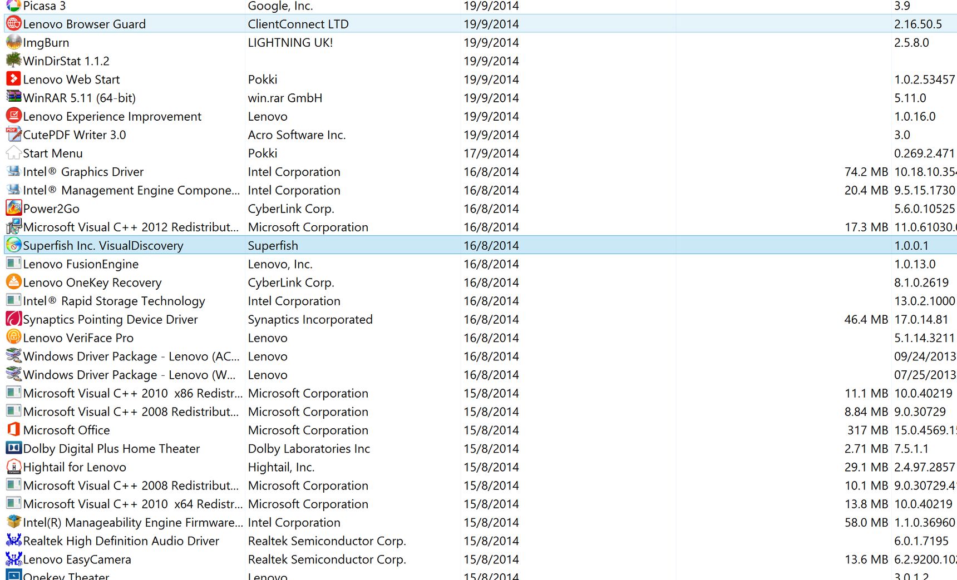Image resolution: width=957 pixels, height=580 pixels.
Task: Click the Intel Management Engine Components icon
Action: tap(13, 190)
